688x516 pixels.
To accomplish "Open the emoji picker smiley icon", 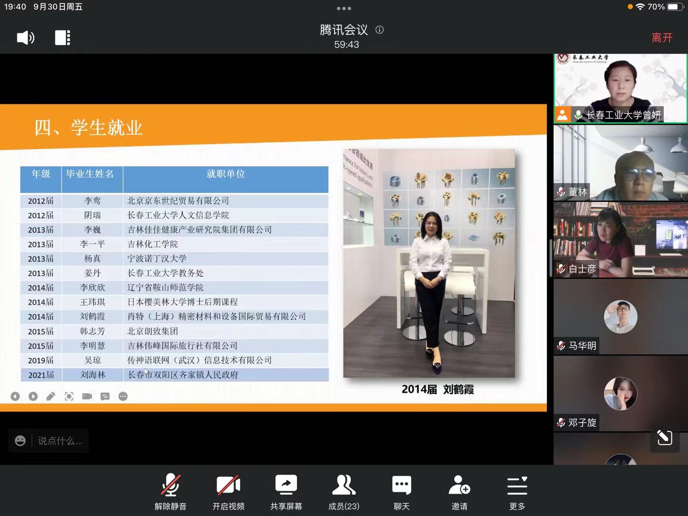I will (20, 441).
